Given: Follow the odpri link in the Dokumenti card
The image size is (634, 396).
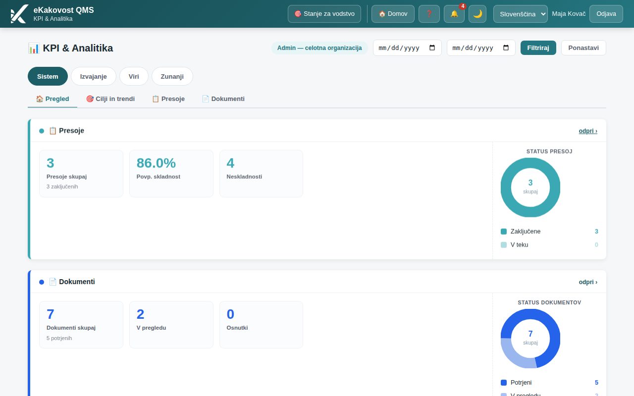Looking at the screenshot, I should 588,282.
